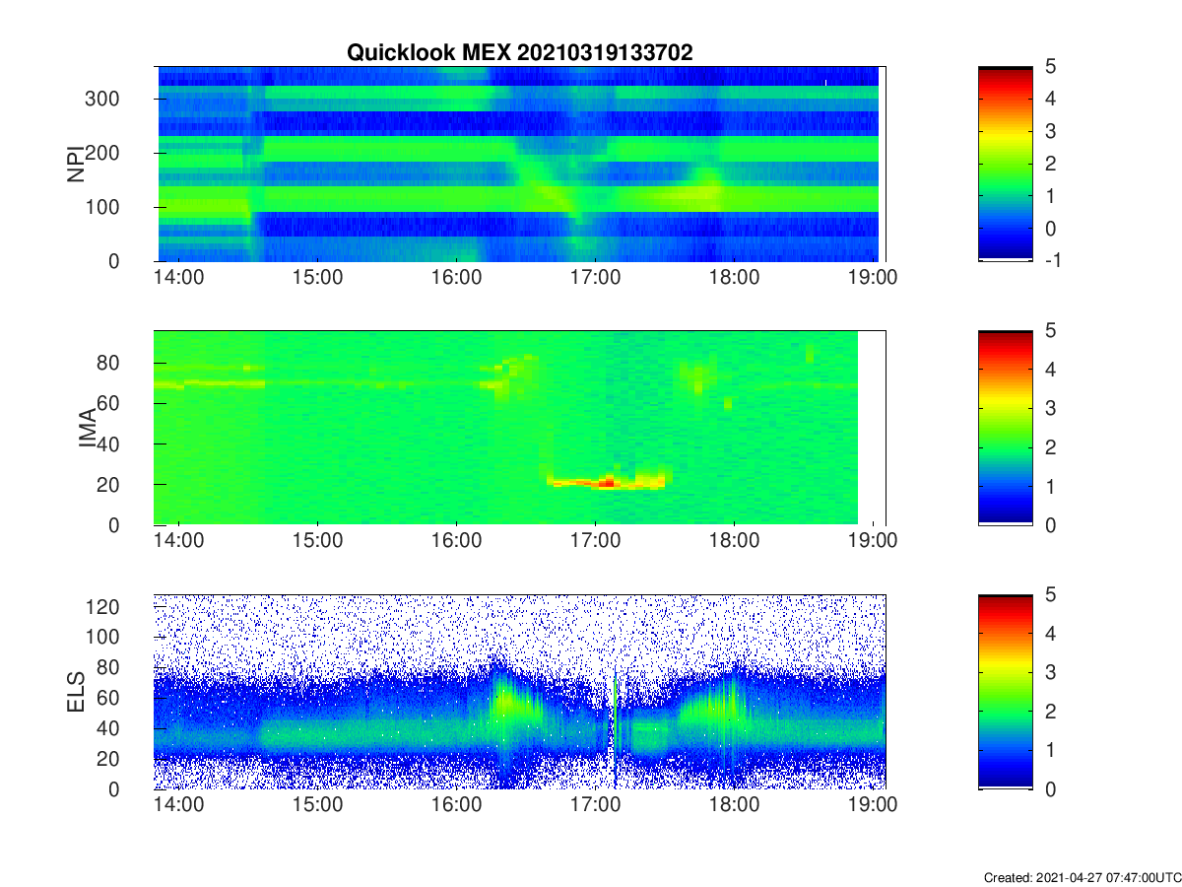The height and width of the screenshot is (887, 1182).
Task: Click the '17:00' tick under the NPI panel
Action: pyautogui.click(x=595, y=278)
